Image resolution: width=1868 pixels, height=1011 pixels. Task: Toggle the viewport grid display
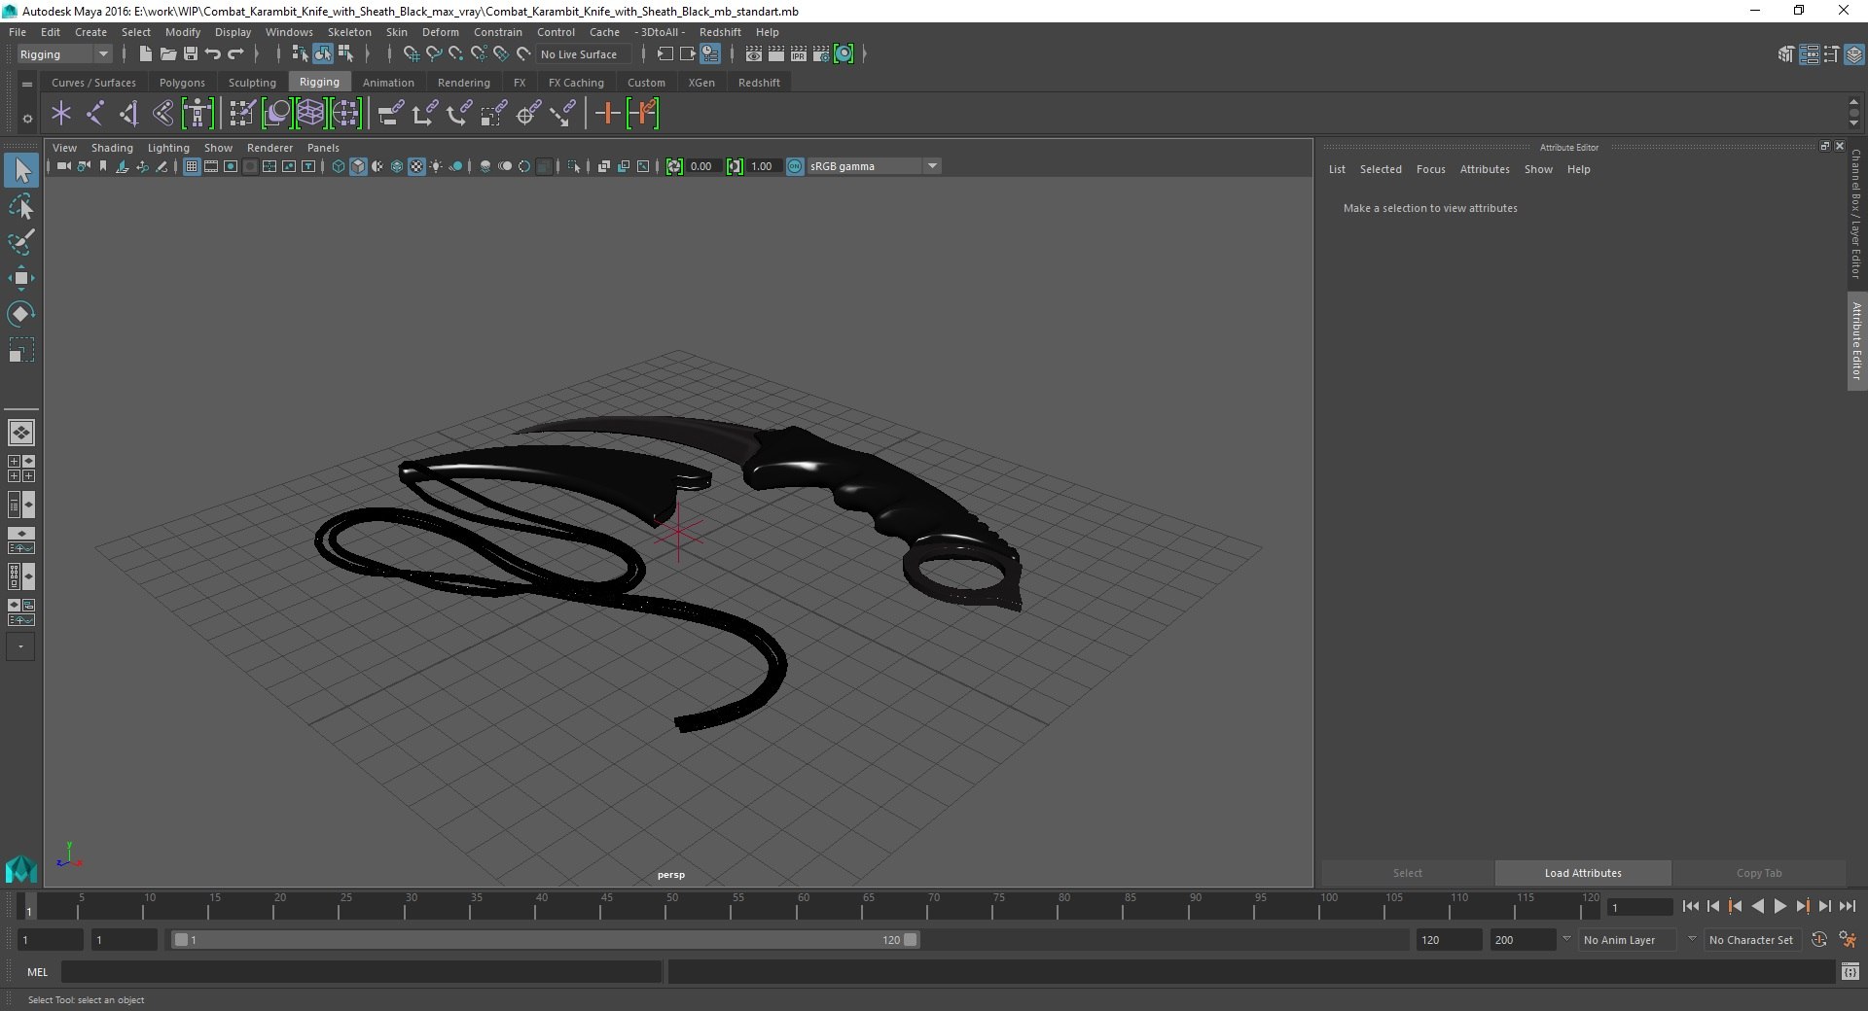pyautogui.click(x=192, y=166)
